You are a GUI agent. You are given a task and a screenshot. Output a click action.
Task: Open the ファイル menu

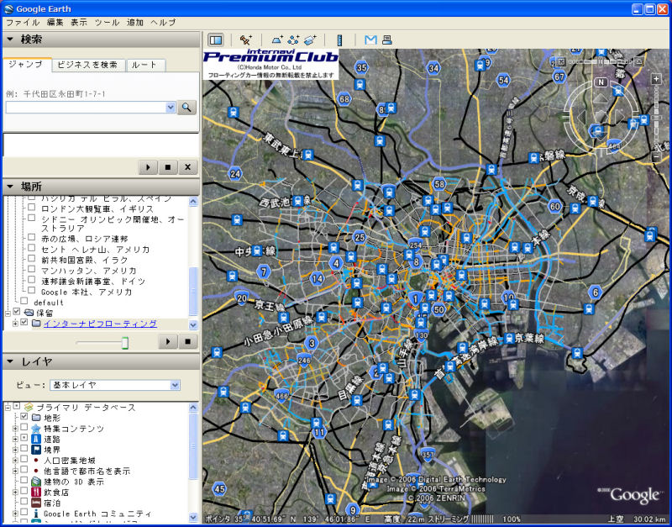tap(23, 23)
